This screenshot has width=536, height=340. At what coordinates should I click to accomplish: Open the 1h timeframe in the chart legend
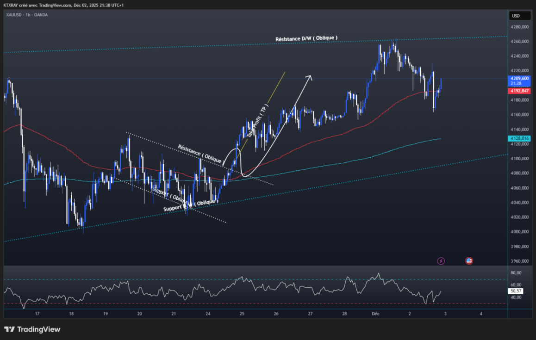pyautogui.click(x=28, y=15)
